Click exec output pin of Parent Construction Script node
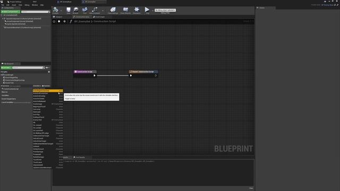 156,75
